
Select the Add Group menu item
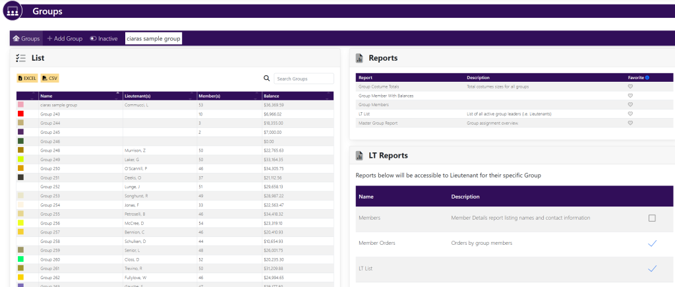65,39
